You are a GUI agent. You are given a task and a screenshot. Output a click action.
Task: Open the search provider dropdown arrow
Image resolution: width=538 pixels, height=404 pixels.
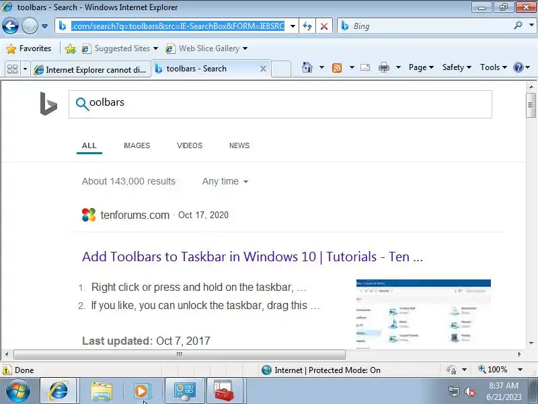[x=531, y=25]
